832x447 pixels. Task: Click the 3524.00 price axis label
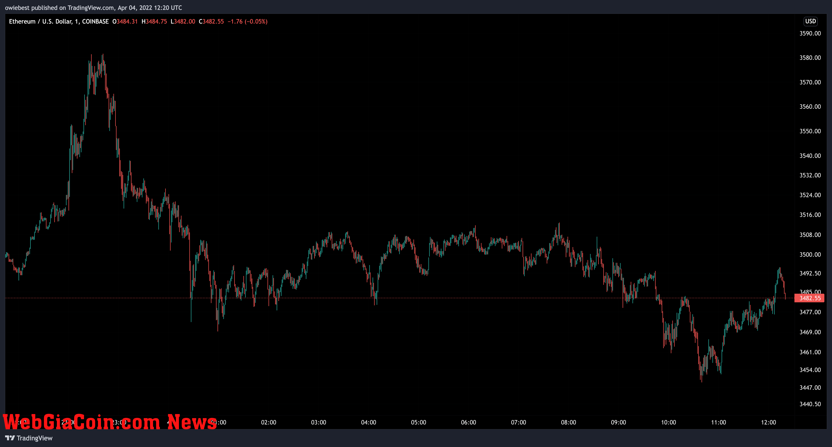click(810, 195)
